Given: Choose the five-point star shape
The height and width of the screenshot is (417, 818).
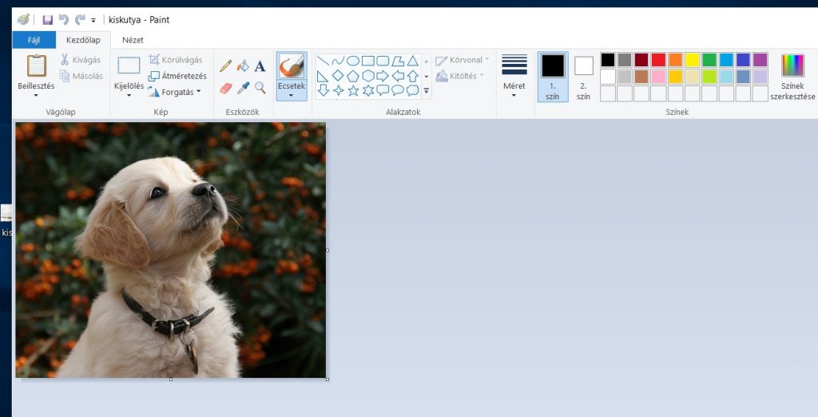Looking at the screenshot, I should (353, 90).
